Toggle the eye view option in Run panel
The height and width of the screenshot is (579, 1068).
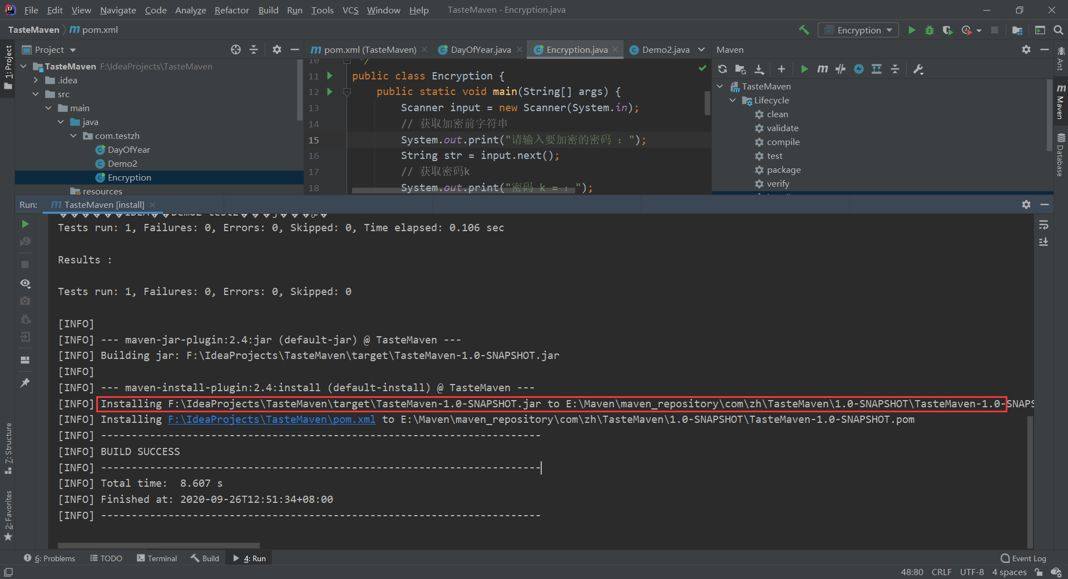point(25,283)
